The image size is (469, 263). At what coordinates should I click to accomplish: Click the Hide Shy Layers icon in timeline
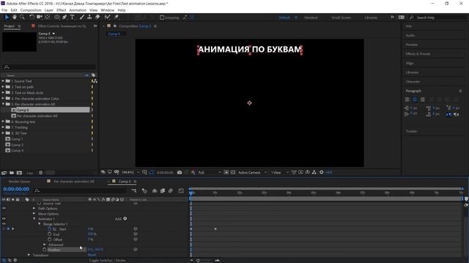coord(155,191)
